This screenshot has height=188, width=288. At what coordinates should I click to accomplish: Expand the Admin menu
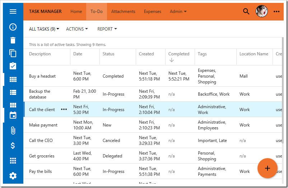(178, 12)
